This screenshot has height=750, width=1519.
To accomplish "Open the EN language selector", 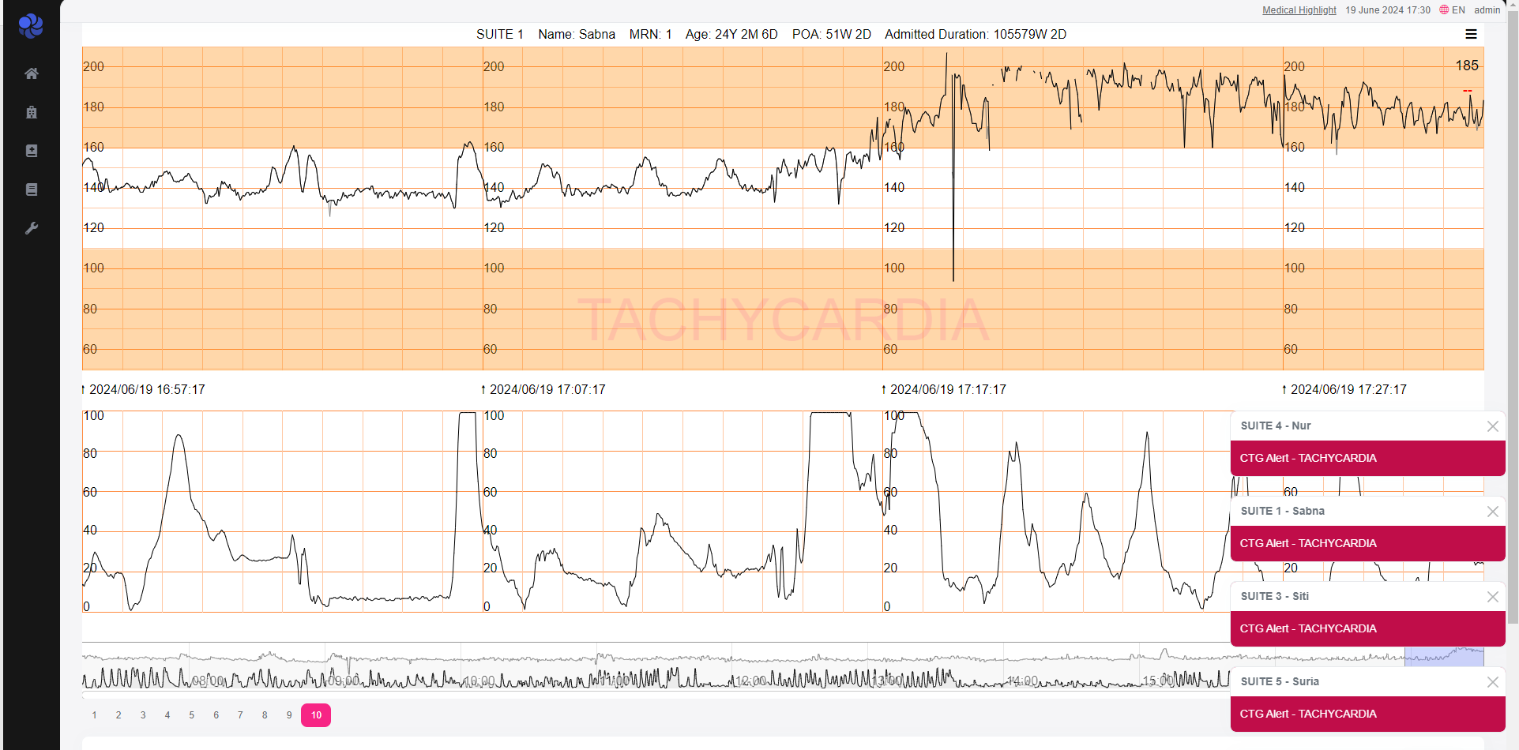I will (1452, 10).
